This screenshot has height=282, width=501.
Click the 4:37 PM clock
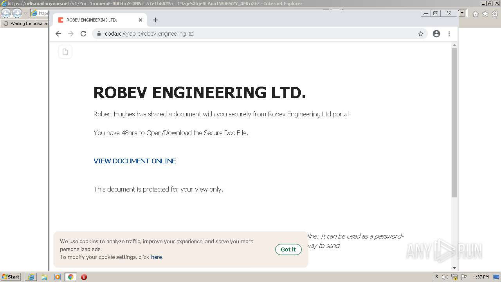tap(481, 277)
